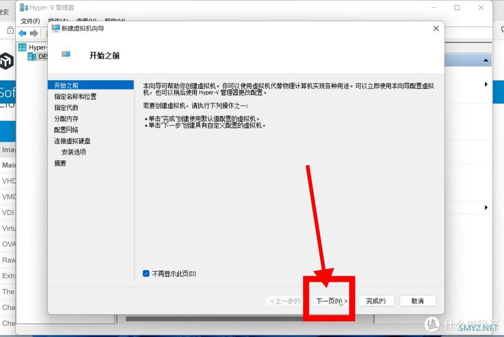Collapse the actions pane section arrow

(x=486, y=60)
